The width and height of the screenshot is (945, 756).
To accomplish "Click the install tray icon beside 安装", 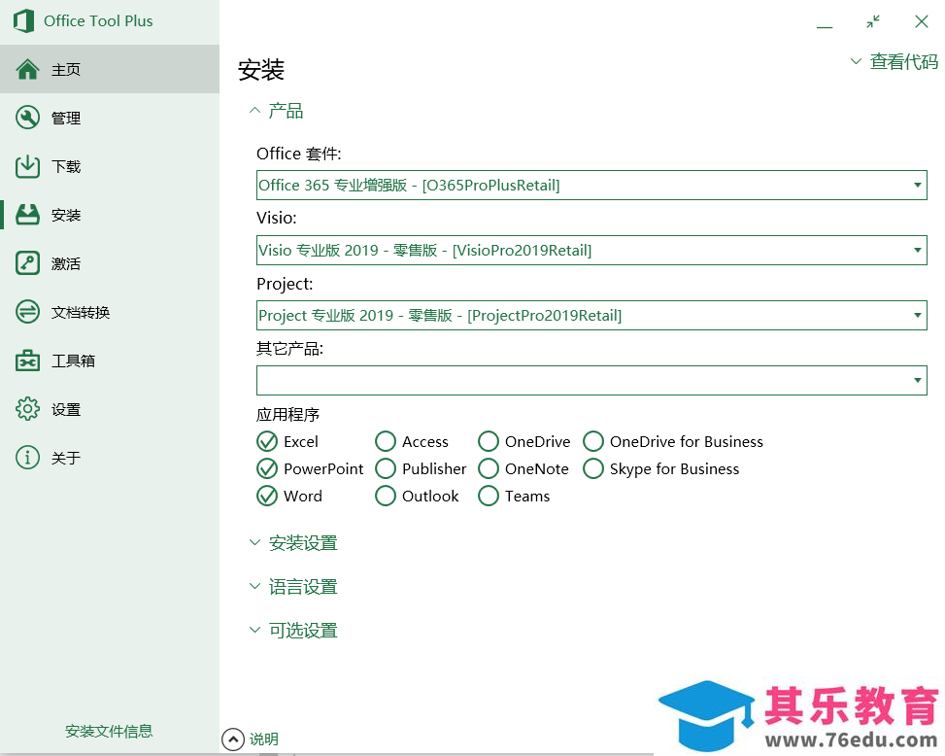I will pos(28,215).
